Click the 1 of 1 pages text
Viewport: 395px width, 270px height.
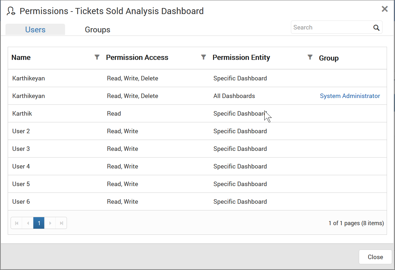click(x=356, y=223)
